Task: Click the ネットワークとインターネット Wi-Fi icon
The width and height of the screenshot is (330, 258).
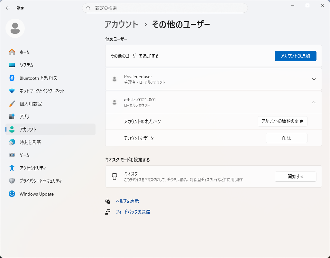Action: (12, 91)
